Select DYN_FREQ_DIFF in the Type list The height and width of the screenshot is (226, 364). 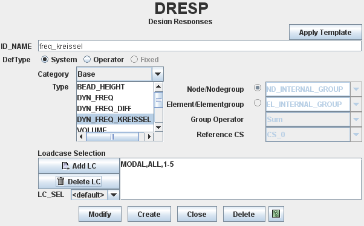tap(115, 108)
